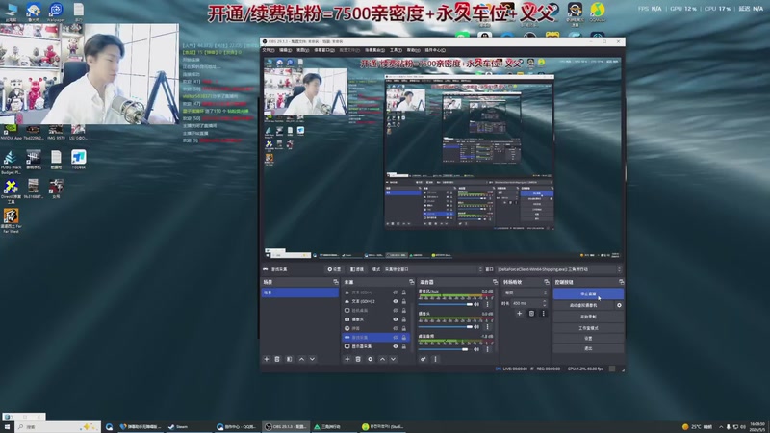Open the scene transition type dropdown
Screen dimensions: 770x433
525,293
